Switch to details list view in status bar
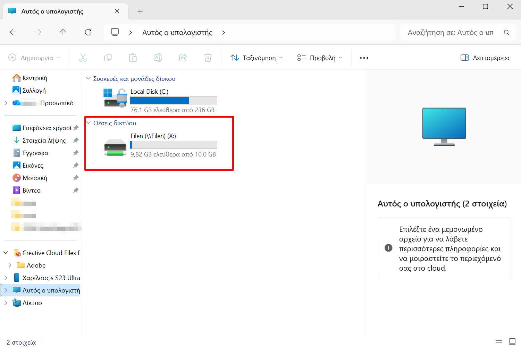Viewport: 521px width, 347px height. pos(499,341)
